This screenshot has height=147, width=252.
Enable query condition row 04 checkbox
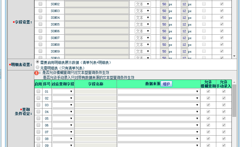tap(38, 112)
